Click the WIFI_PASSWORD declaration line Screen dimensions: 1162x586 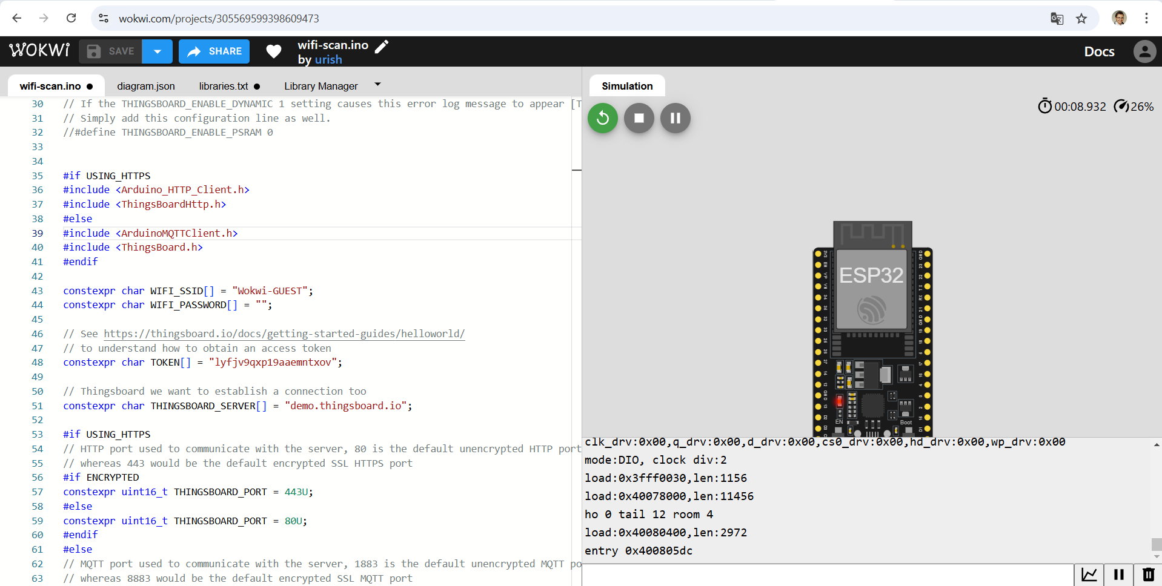168,305
